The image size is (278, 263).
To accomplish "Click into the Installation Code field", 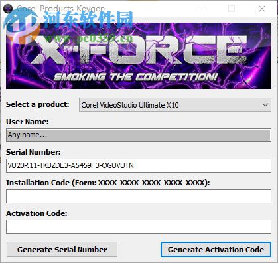I will click(139, 196).
